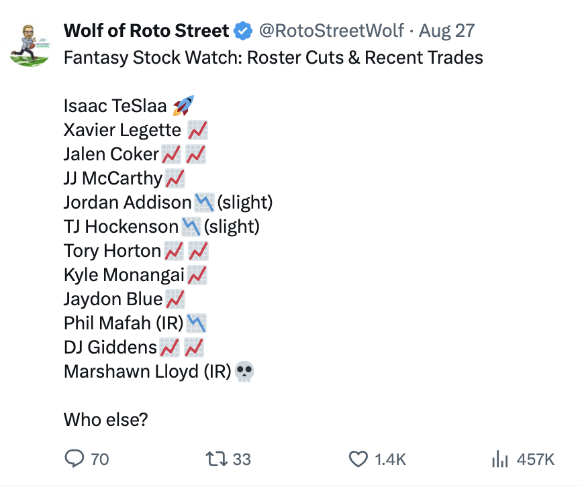Open the Wolf of Roto Street display name
The image size is (580, 487).
(x=146, y=31)
